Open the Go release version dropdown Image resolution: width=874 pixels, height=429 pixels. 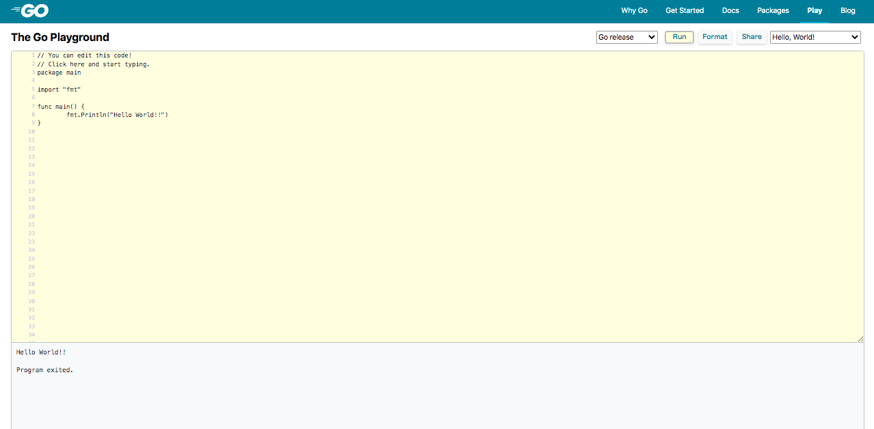click(626, 36)
